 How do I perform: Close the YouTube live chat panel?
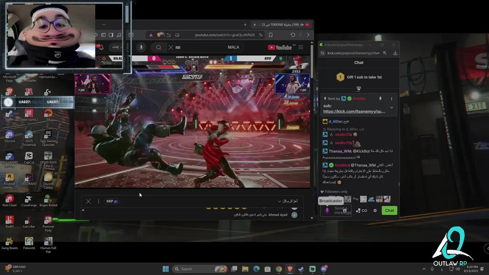click(88, 201)
